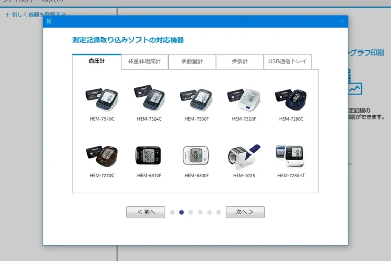Click 新しく機器を登録する link in background window

[x=36, y=14]
